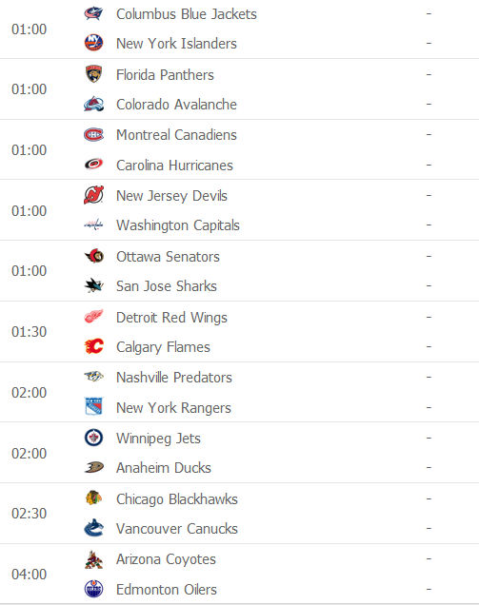Select the New Jersey Devils logo
This screenshot has height=605, width=479.
tap(93, 195)
